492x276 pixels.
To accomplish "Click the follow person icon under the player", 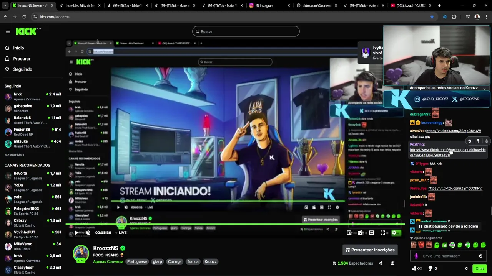I will coord(392,263).
